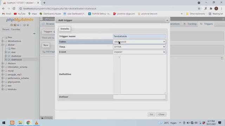The width and height of the screenshot is (225, 126).
Task: Open navigation panel settings gear icon
Action: point(25,25)
